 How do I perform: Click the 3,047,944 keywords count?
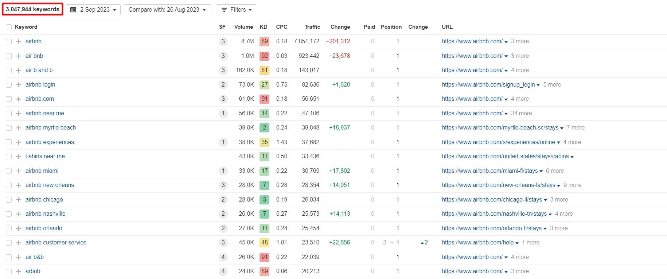[x=32, y=9]
